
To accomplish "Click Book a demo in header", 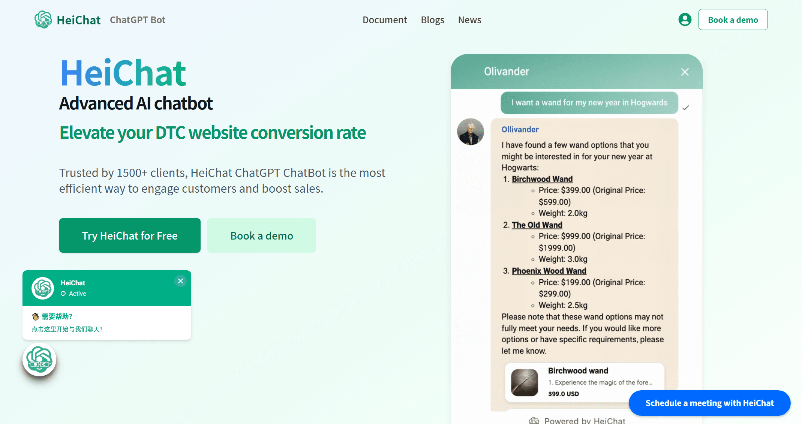I will 733,20.
